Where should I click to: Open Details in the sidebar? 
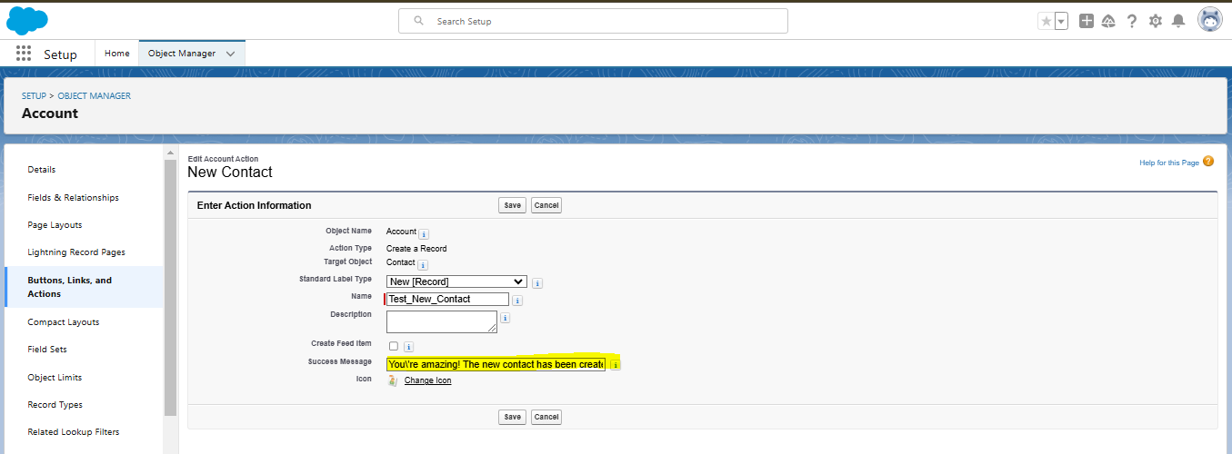click(42, 170)
